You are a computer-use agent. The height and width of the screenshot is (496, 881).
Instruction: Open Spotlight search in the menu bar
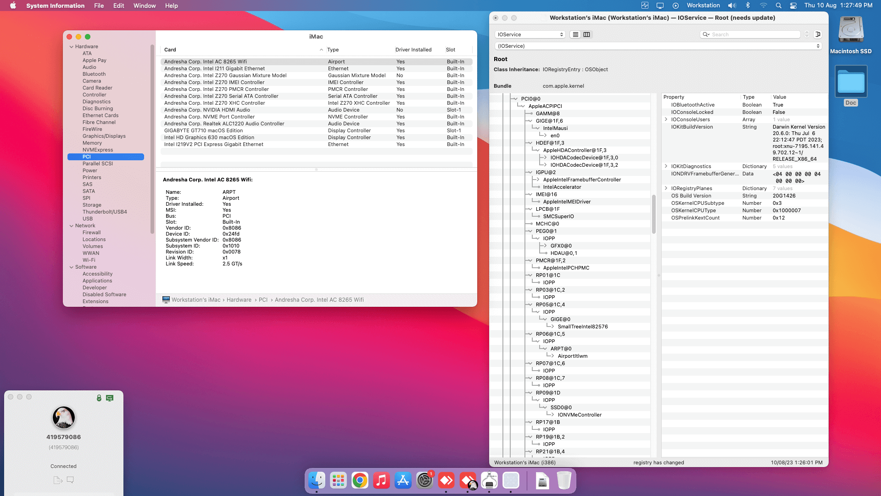coord(779,6)
